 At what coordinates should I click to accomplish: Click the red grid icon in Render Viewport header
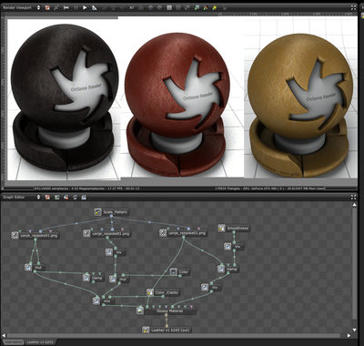[47, 8]
